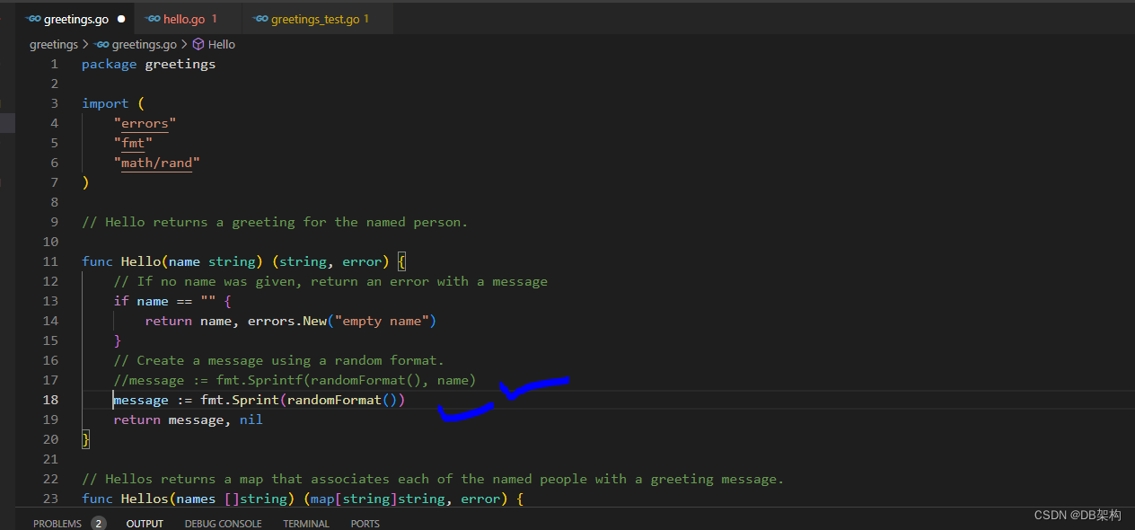Open the DEBUG CONSOLE panel tab

coord(224,523)
